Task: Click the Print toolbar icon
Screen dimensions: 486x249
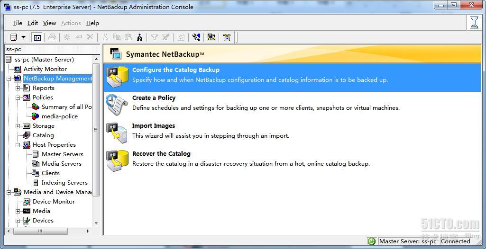Action: pyautogui.click(x=52, y=37)
